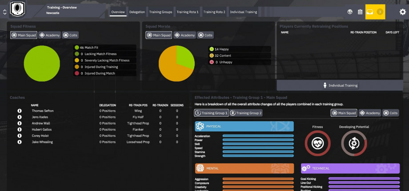
Task: Click info icon beside Hubert Gallos
Action: [x=19, y=130]
